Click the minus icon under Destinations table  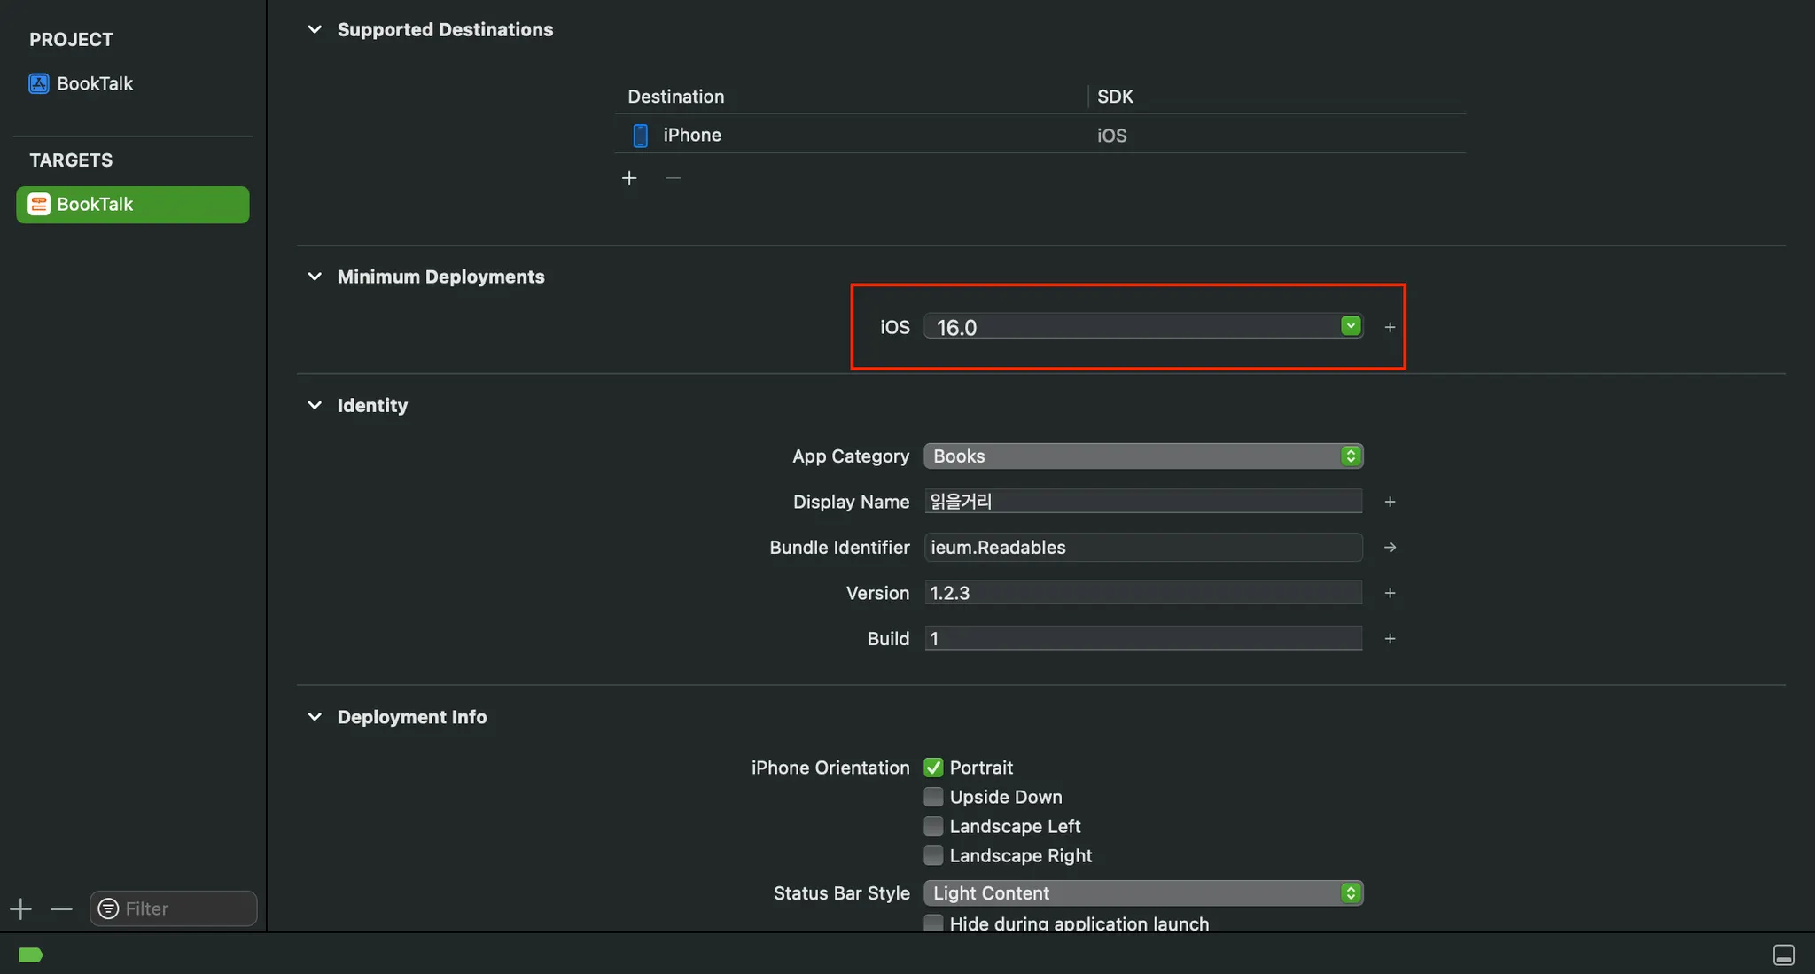pyautogui.click(x=674, y=178)
